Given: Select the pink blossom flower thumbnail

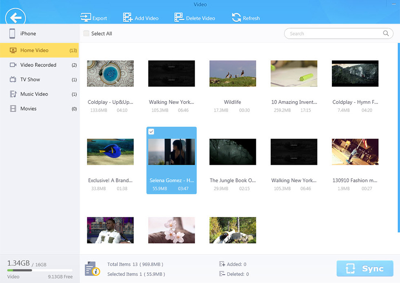Looking at the screenshot, I should (171, 230).
